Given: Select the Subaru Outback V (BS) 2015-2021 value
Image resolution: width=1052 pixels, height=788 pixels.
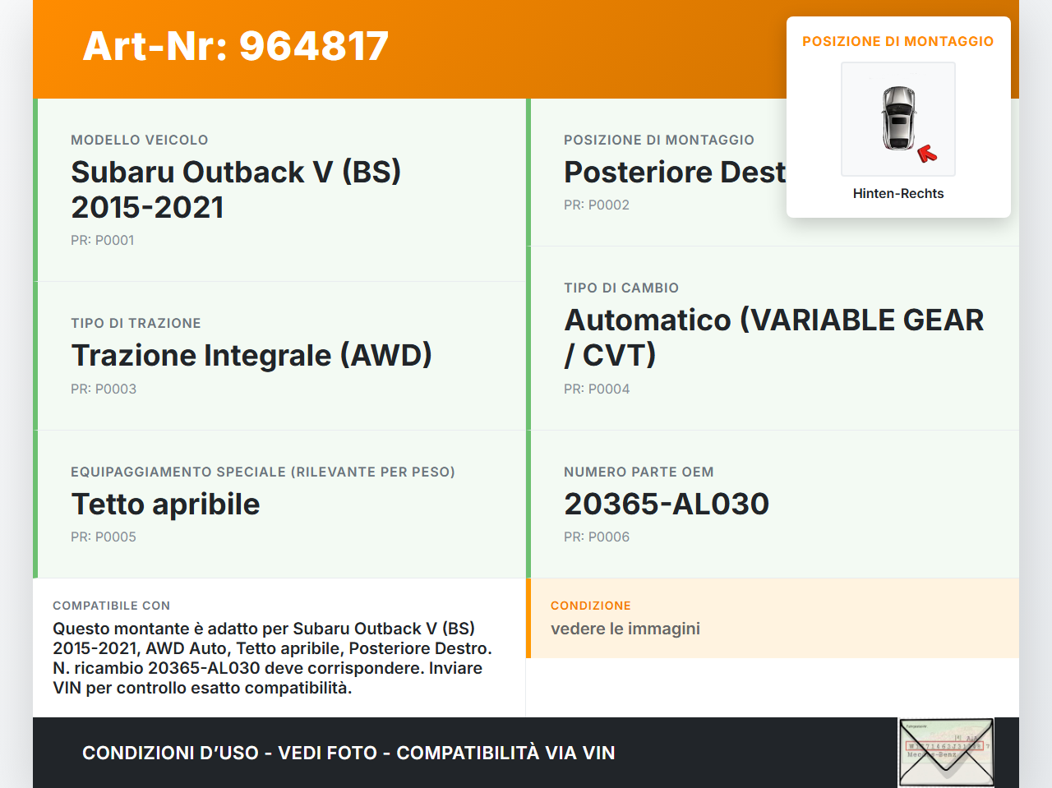Looking at the screenshot, I should (236, 189).
